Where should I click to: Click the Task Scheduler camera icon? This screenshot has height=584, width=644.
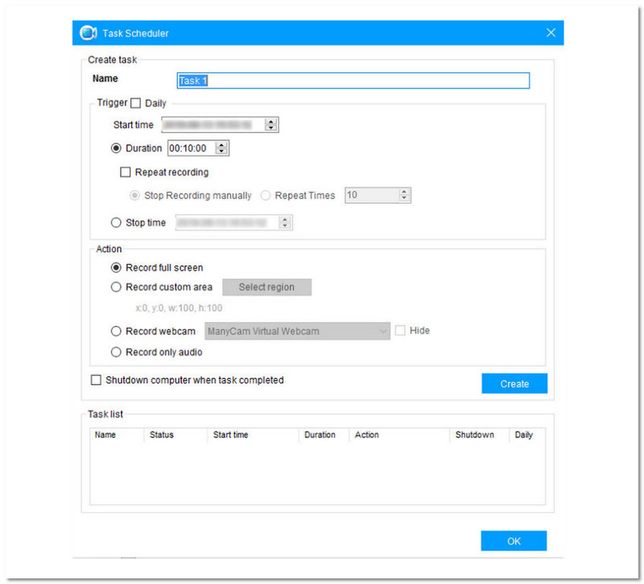(x=88, y=33)
